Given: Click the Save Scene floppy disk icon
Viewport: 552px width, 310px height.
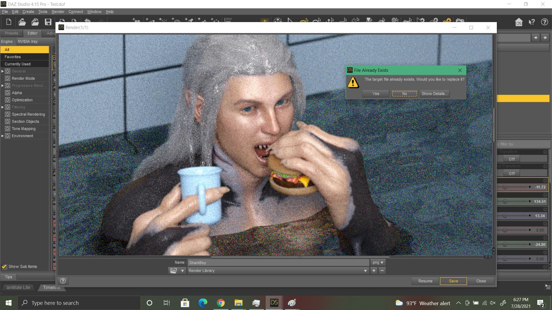Looking at the screenshot, I should pyautogui.click(x=48, y=22).
